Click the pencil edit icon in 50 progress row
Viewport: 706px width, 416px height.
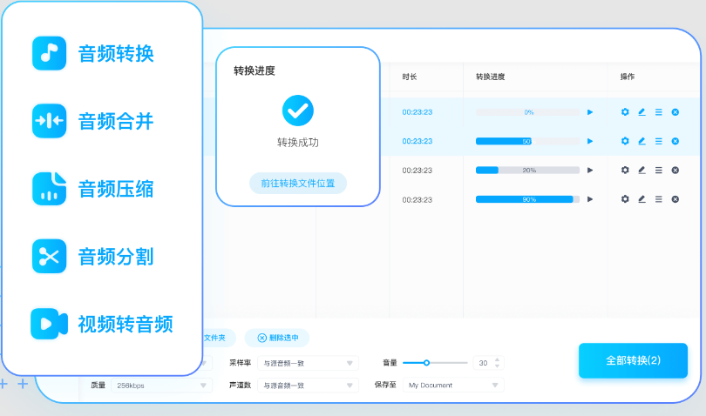coord(642,141)
